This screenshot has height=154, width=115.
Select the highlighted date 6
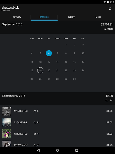point(49,53)
